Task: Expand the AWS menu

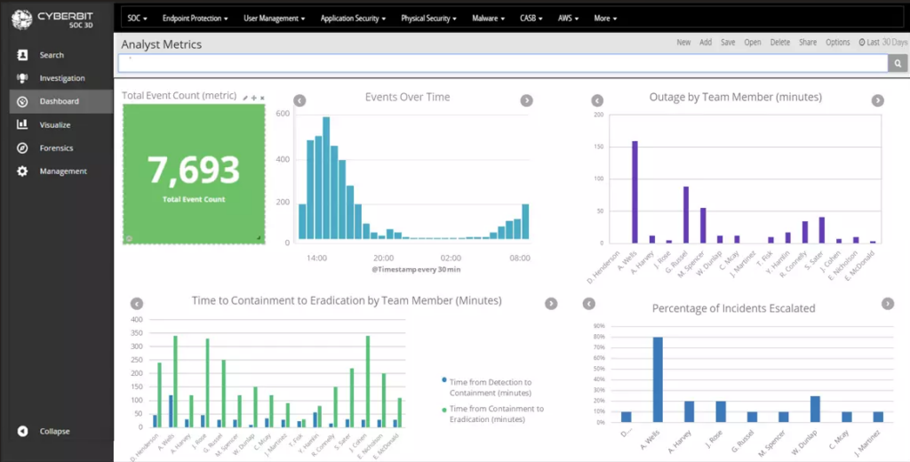Action: [568, 18]
